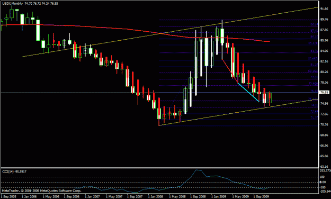Click the CCI indicator curve peak
The width and height of the screenshot is (331, 199).
click(x=197, y=170)
